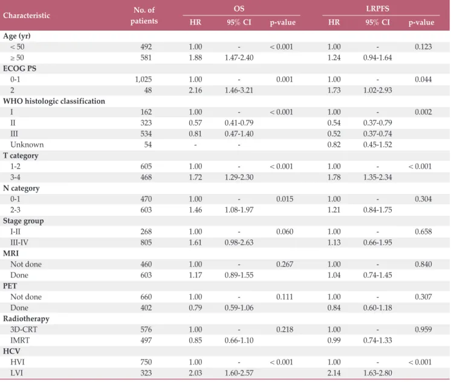Click the 'No. of patients' column header
The width and height of the screenshot is (451, 382).
coord(144,16)
